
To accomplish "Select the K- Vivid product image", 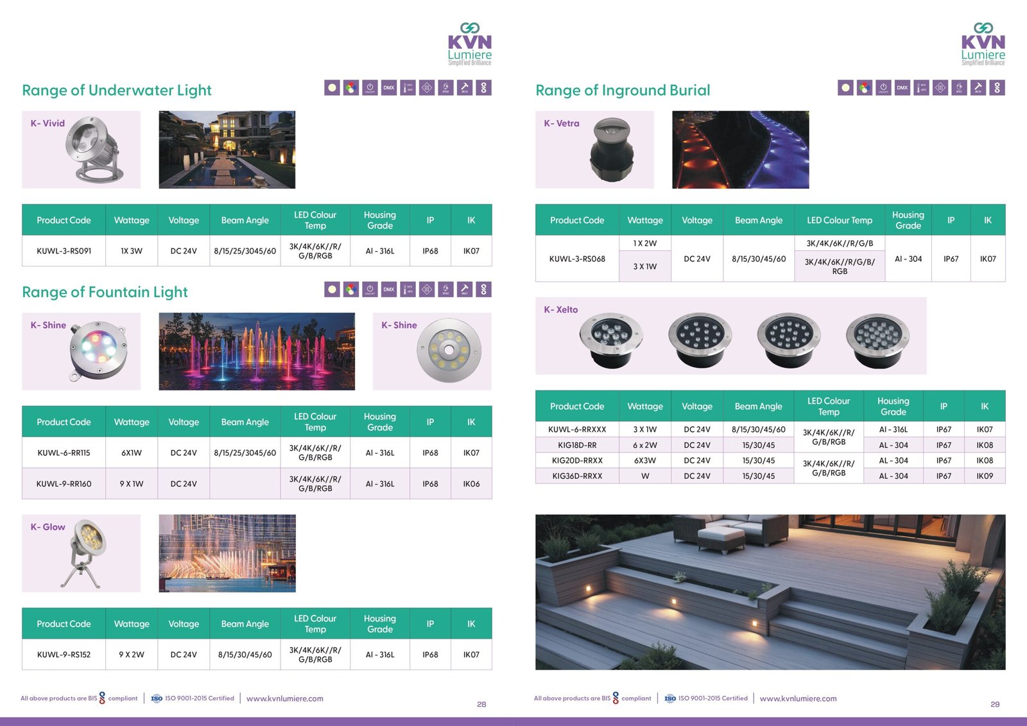I will [82, 150].
